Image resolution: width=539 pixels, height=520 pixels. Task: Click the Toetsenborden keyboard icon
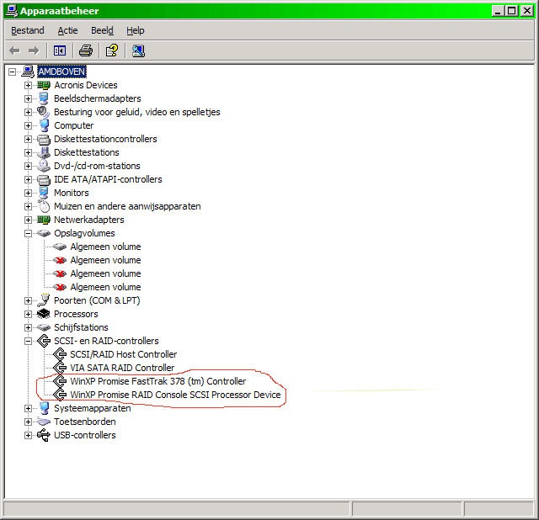tap(44, 422)
